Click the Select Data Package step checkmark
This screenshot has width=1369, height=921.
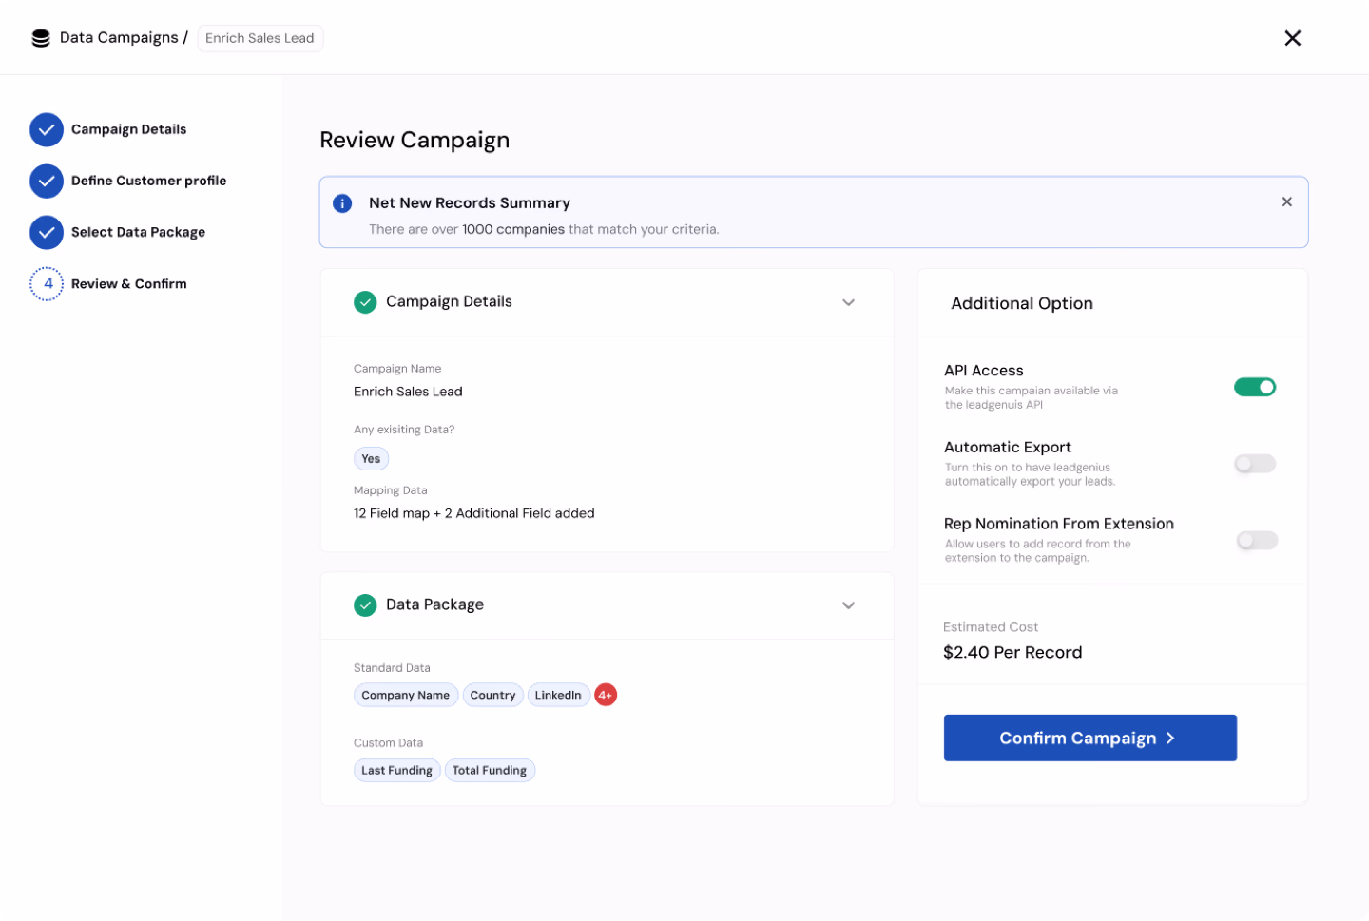(46, 232)
